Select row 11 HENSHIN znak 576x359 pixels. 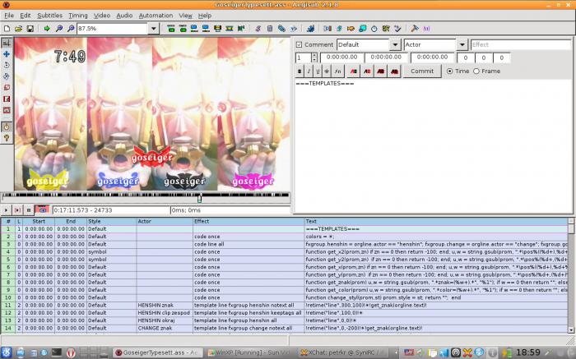tap(284, 305)
